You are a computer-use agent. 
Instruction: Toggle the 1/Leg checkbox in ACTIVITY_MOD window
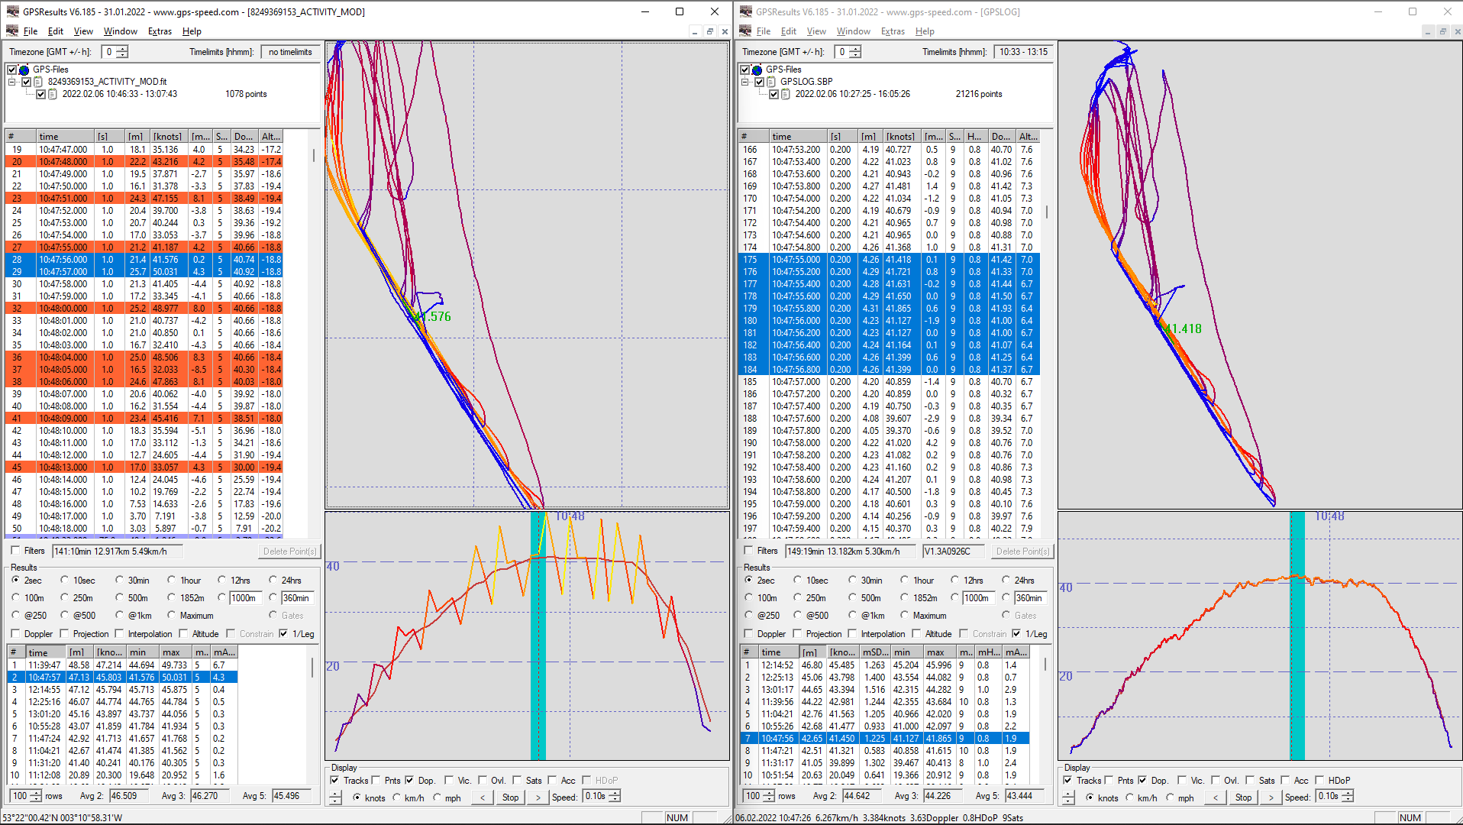click(x=284, y=634)
